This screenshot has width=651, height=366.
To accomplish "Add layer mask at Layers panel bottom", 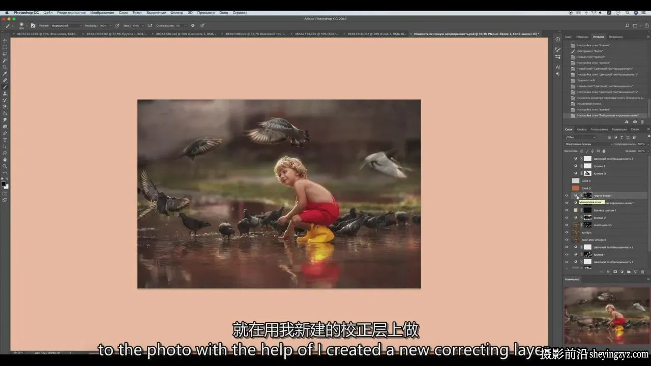I will click(x=615, y=272).
